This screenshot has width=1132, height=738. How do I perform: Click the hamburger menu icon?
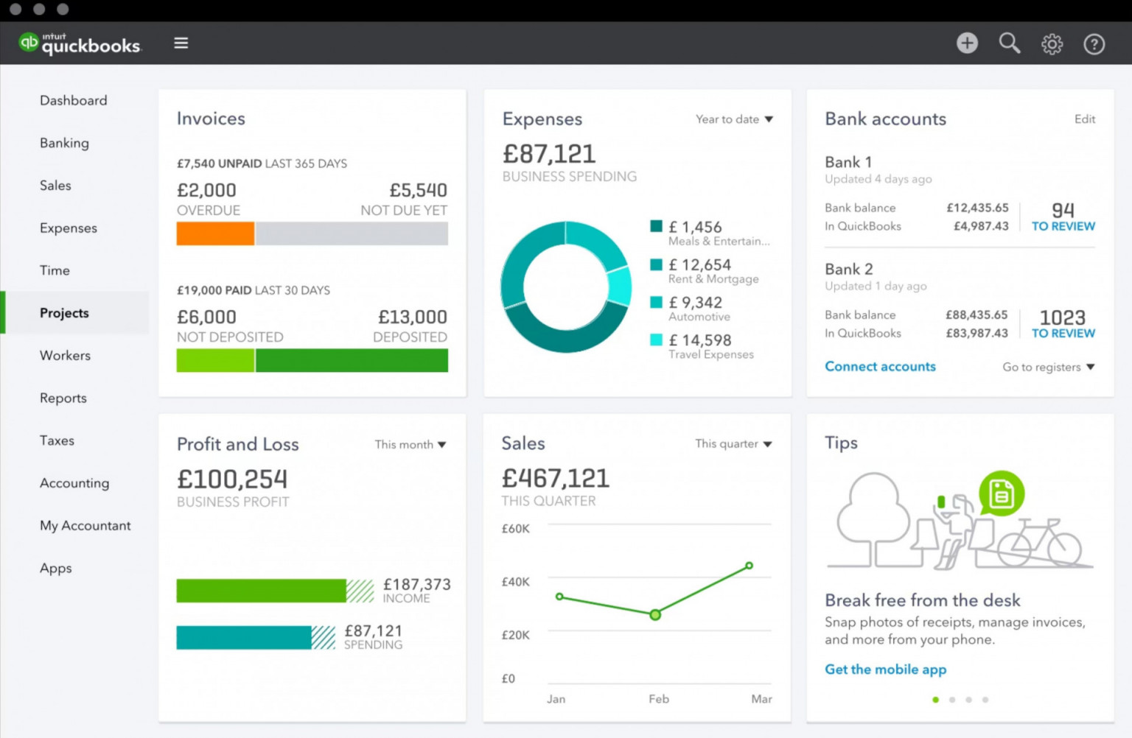pos(181,43)
